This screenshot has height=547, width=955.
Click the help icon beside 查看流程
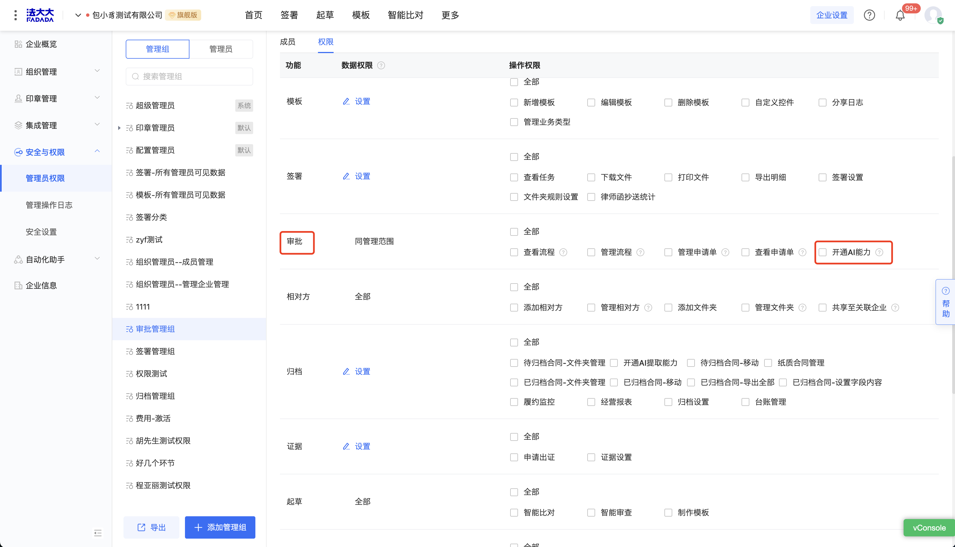[x=563, y=252]
